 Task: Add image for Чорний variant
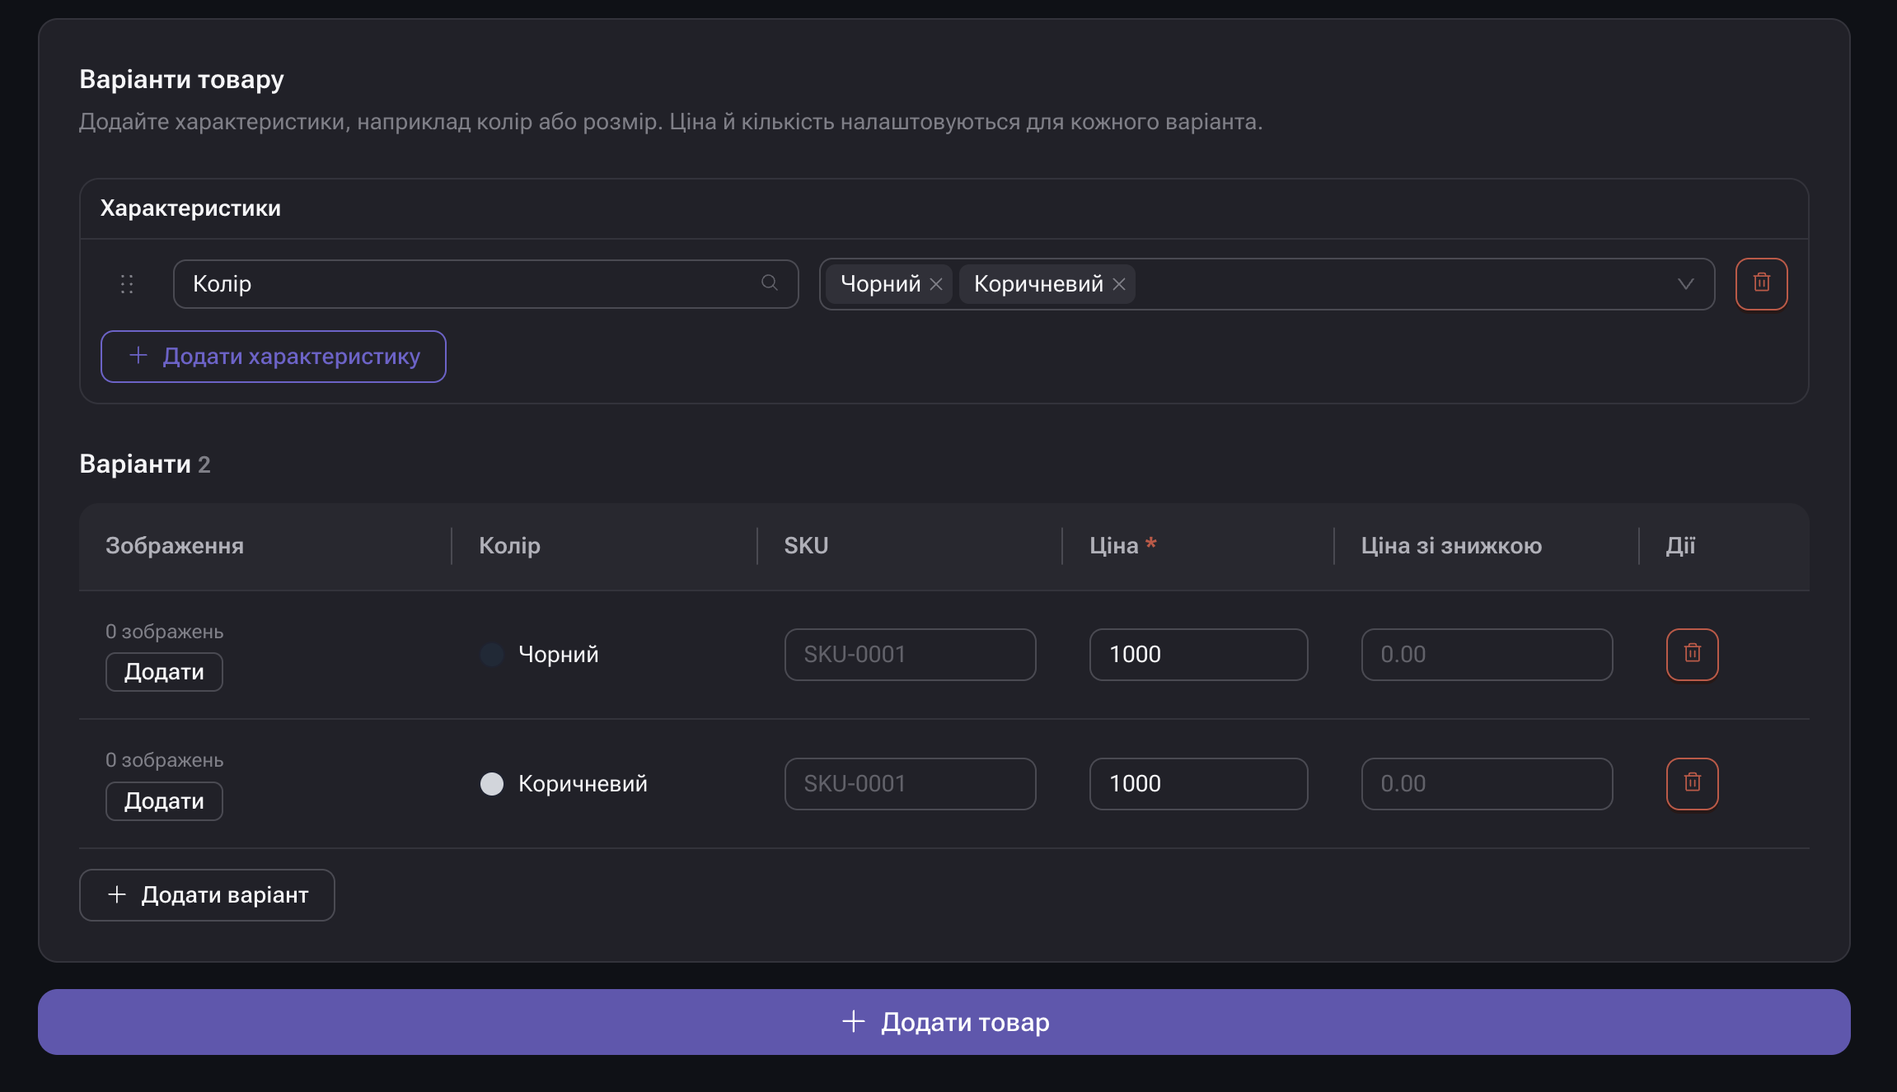[164, 672]
